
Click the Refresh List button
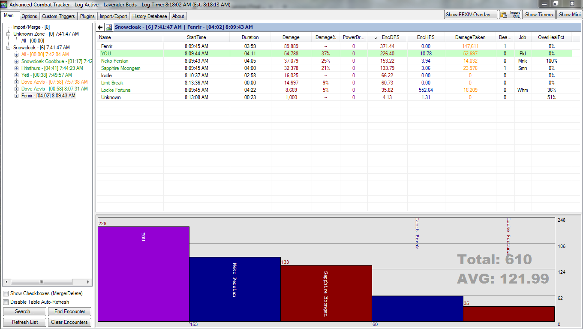pos(24,322)
